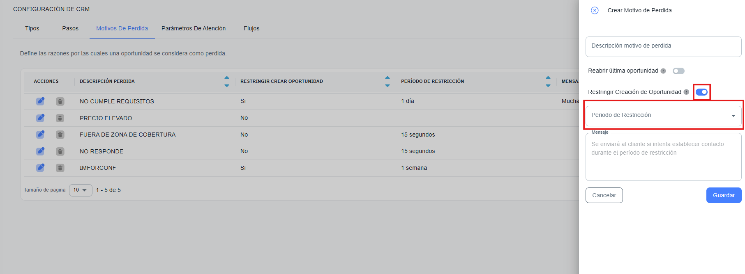Screen dimensions: 745x274
Task: Click 15 segundos in the NO RESPONDE row
Action: 418,151
